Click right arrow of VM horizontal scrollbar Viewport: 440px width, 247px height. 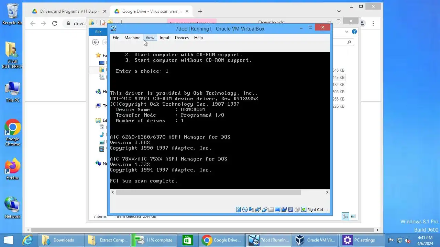[x=327, y=192]
